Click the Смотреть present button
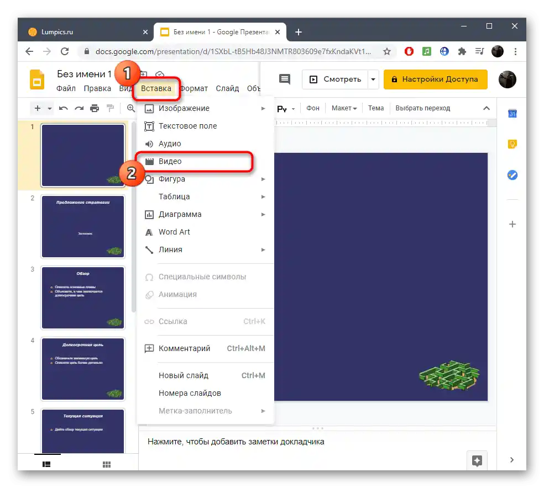 tap(335, 79)
